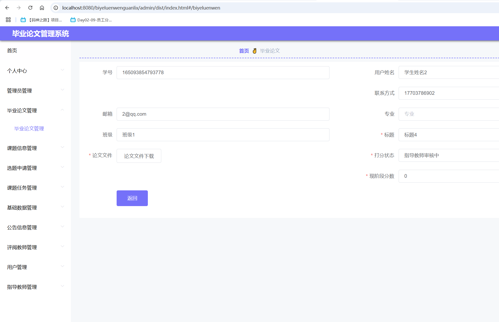
Task: Click the site info icon in address bar
Action: tap(56, 8)
